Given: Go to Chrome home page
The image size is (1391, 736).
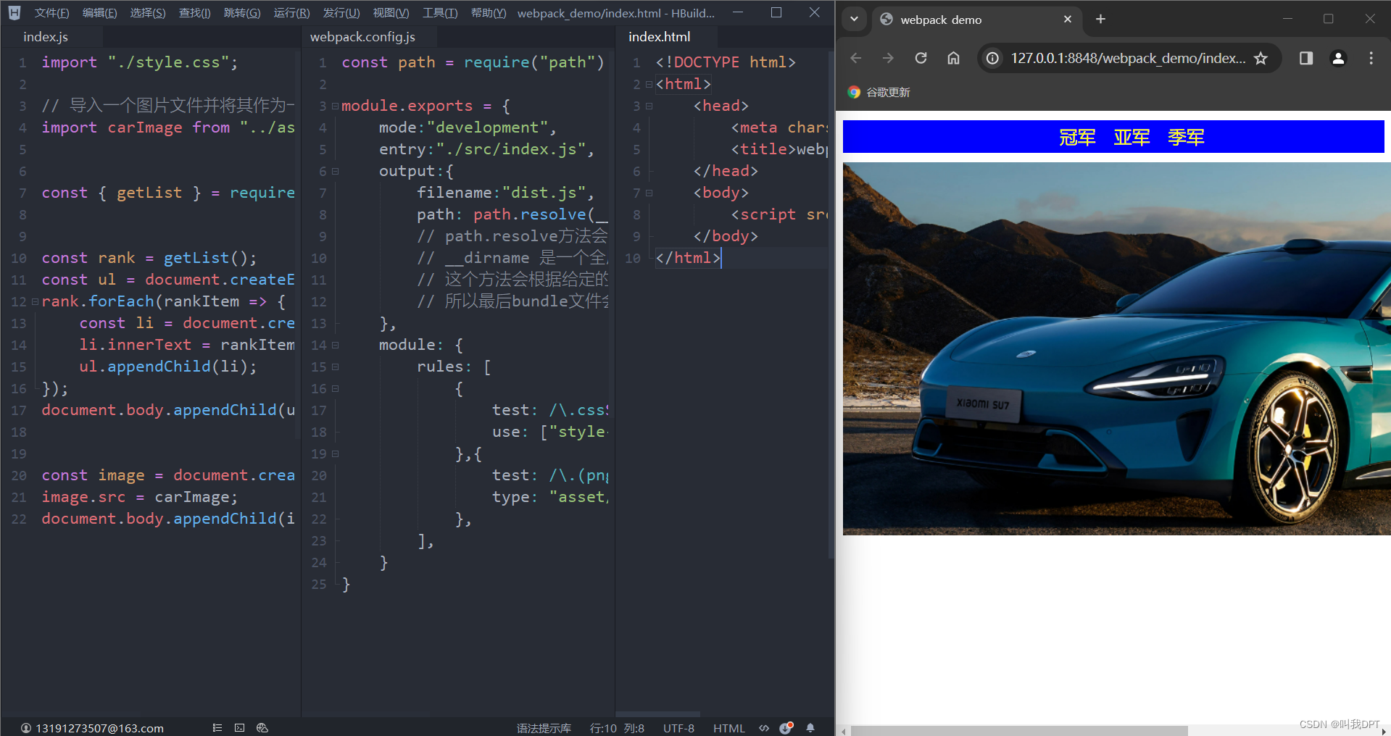Looking at the screenshot, I should [953, 58].
